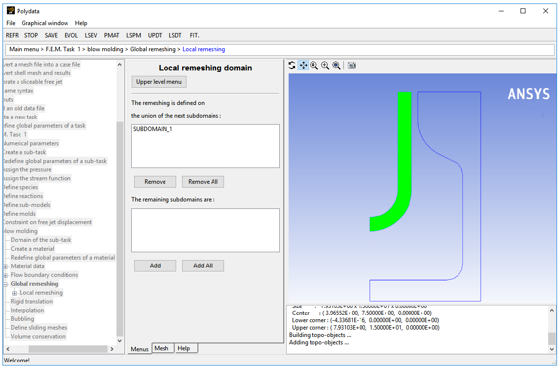Expand the Local remeshing tree node

point(15,293)
